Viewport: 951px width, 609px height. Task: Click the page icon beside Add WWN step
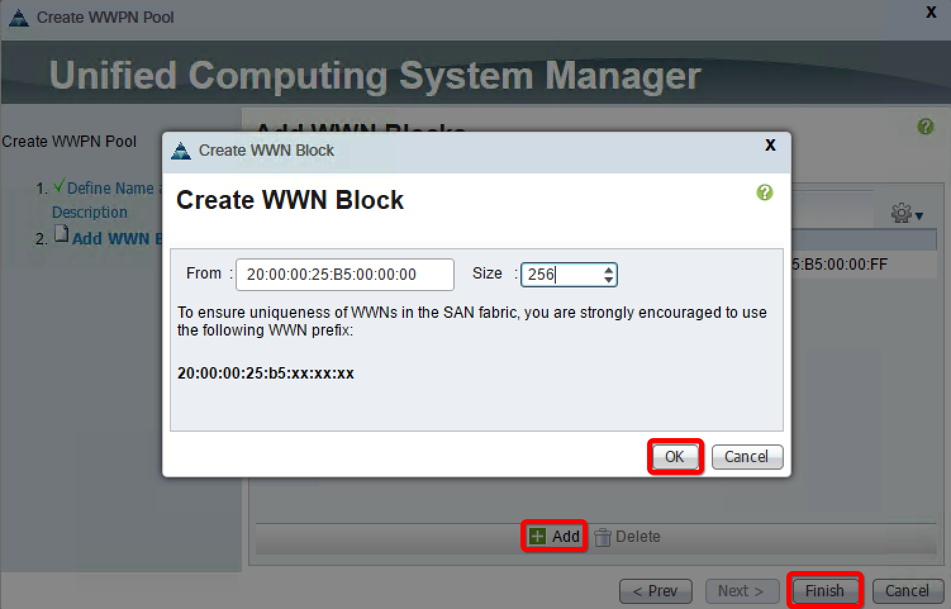(x=61, y=234)
